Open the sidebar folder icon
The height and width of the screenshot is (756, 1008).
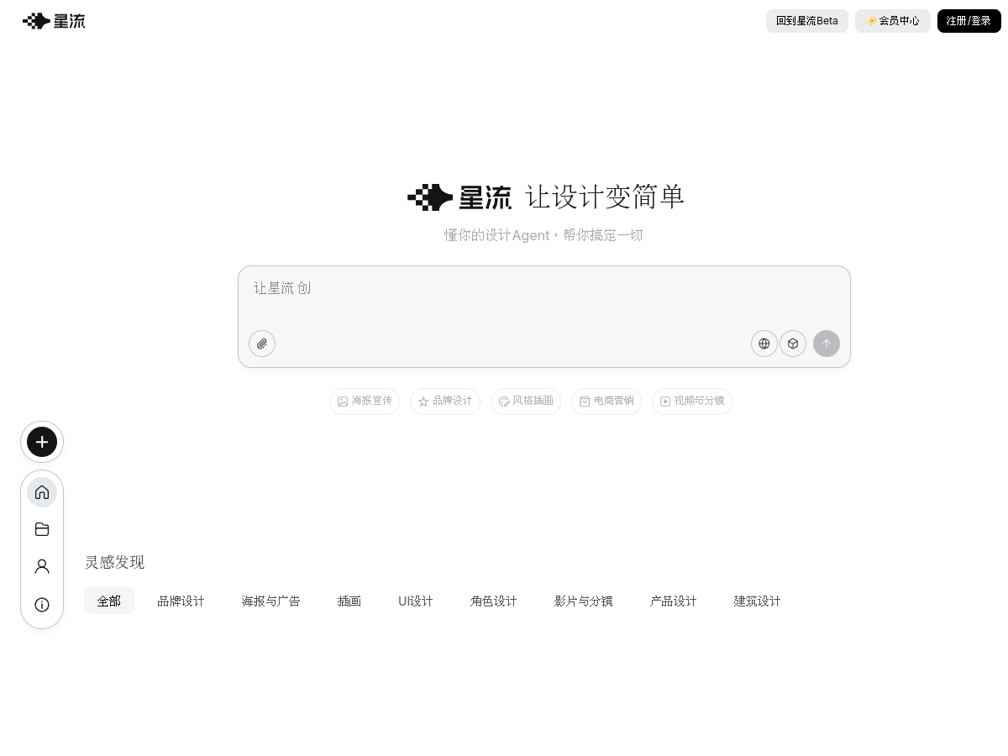(42, 529)
